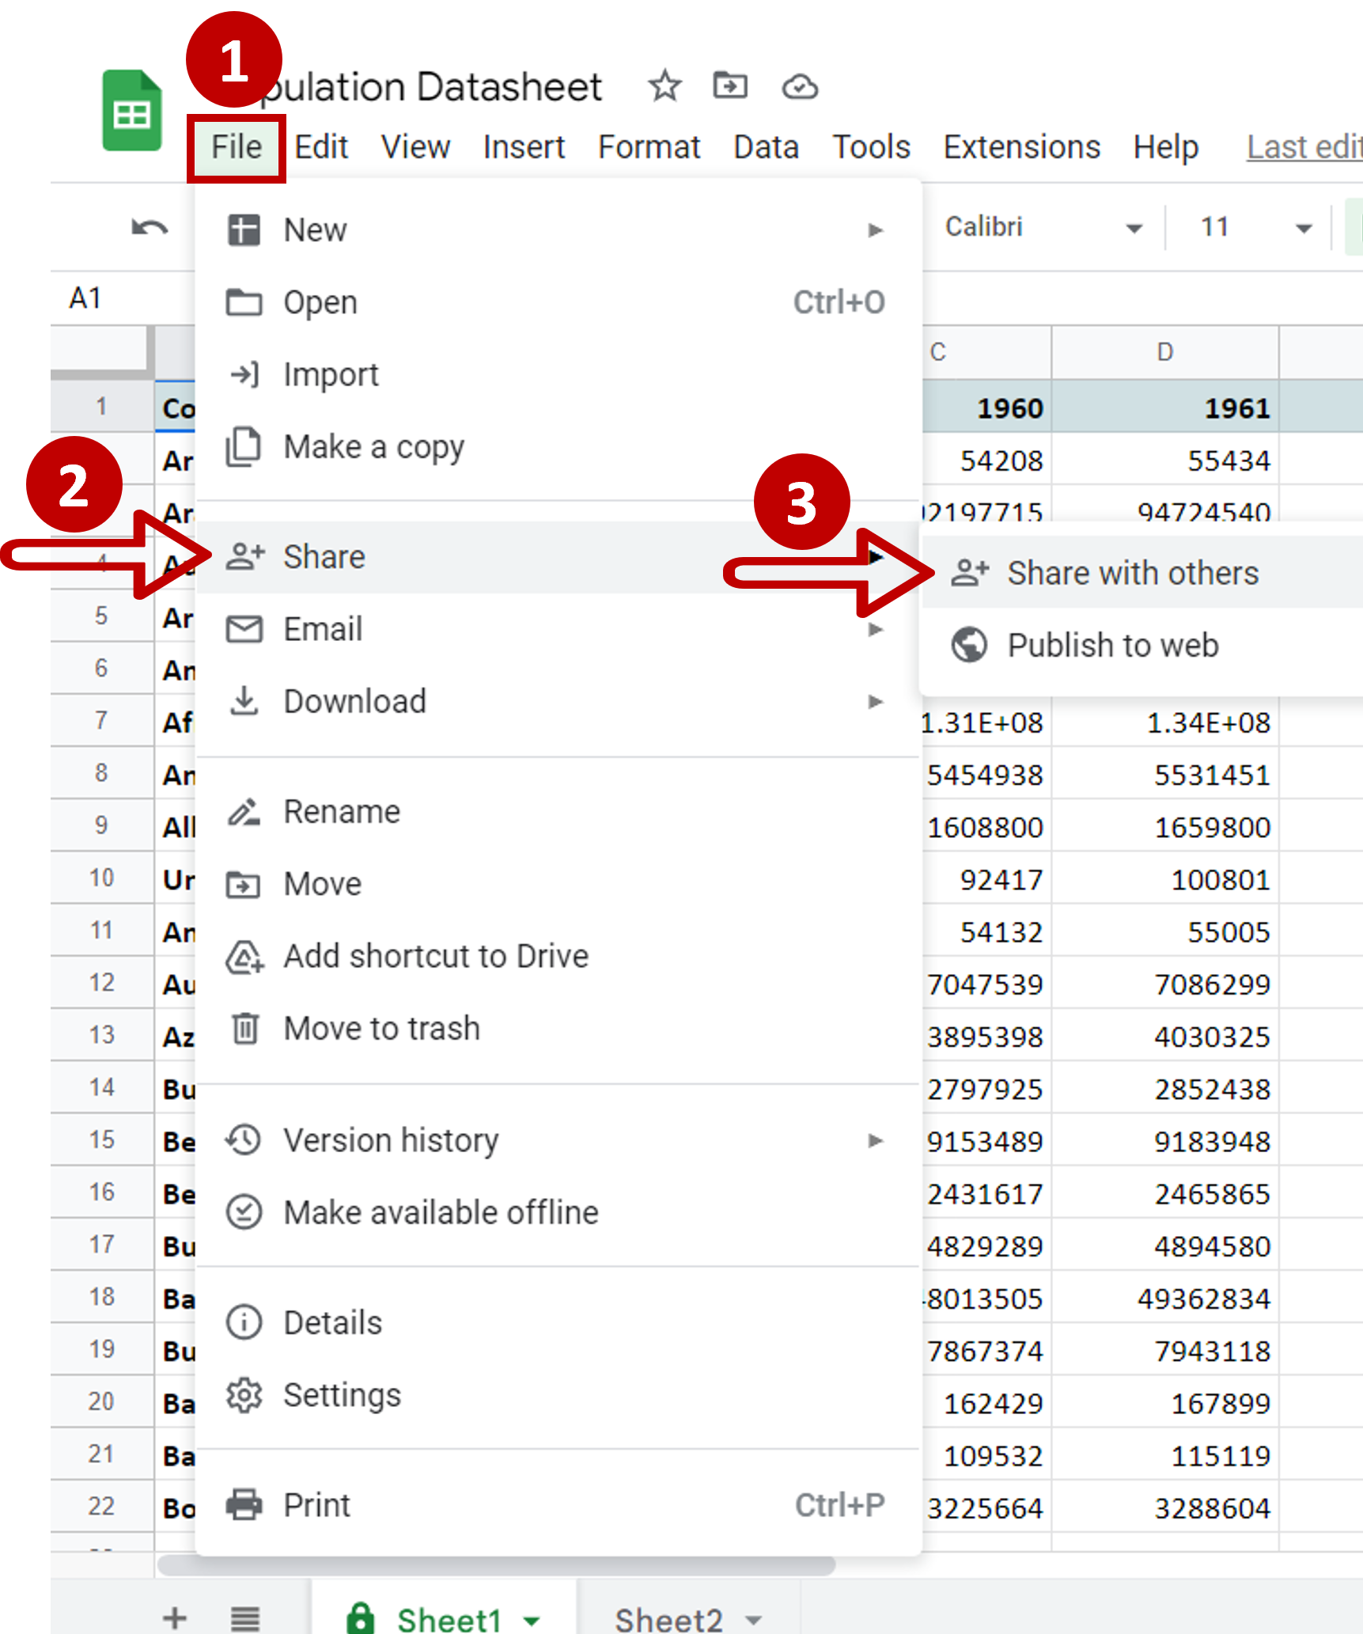Click the Rename pencil icon
The image size is (1363, 1634).
point(244,812)
